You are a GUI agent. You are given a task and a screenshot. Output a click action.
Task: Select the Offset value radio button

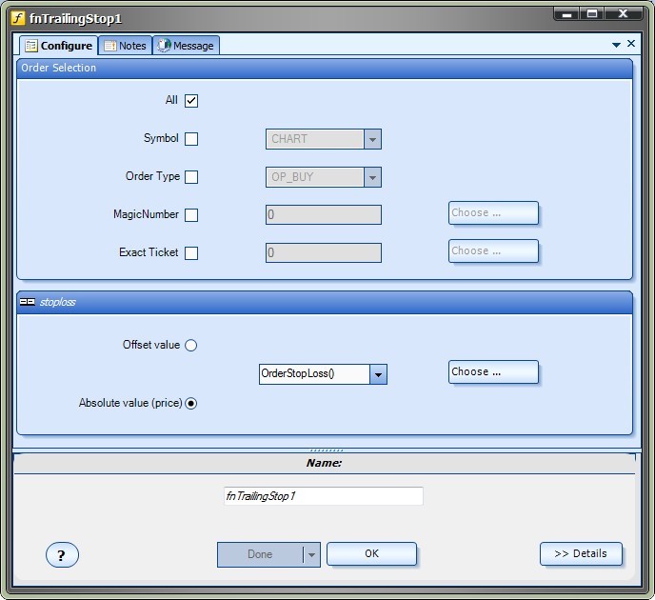click(191, 345)
